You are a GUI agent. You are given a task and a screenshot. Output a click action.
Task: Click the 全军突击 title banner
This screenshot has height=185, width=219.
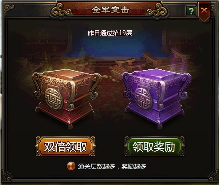pyautogui.click(x=110, y=10)
